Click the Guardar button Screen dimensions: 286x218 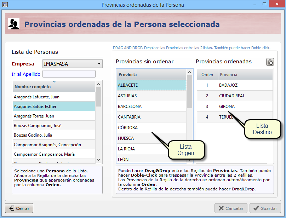click(x=265, y=208)
